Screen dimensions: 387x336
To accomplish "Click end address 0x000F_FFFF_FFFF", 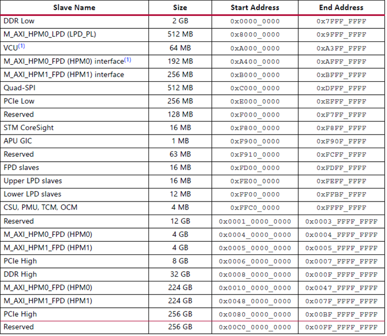I will 341,274.
